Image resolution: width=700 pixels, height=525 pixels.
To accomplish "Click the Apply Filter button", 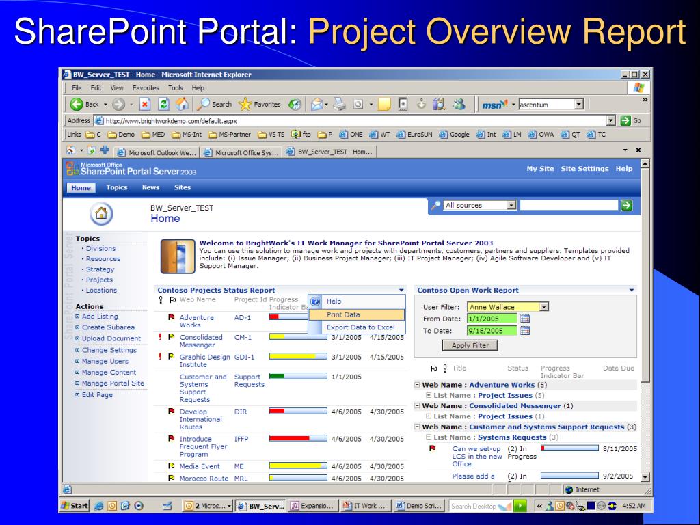I will pyautogui.click(x=470, y=345).
